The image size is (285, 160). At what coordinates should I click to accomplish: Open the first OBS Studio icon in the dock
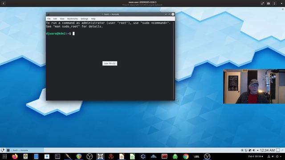coord(90,156)
